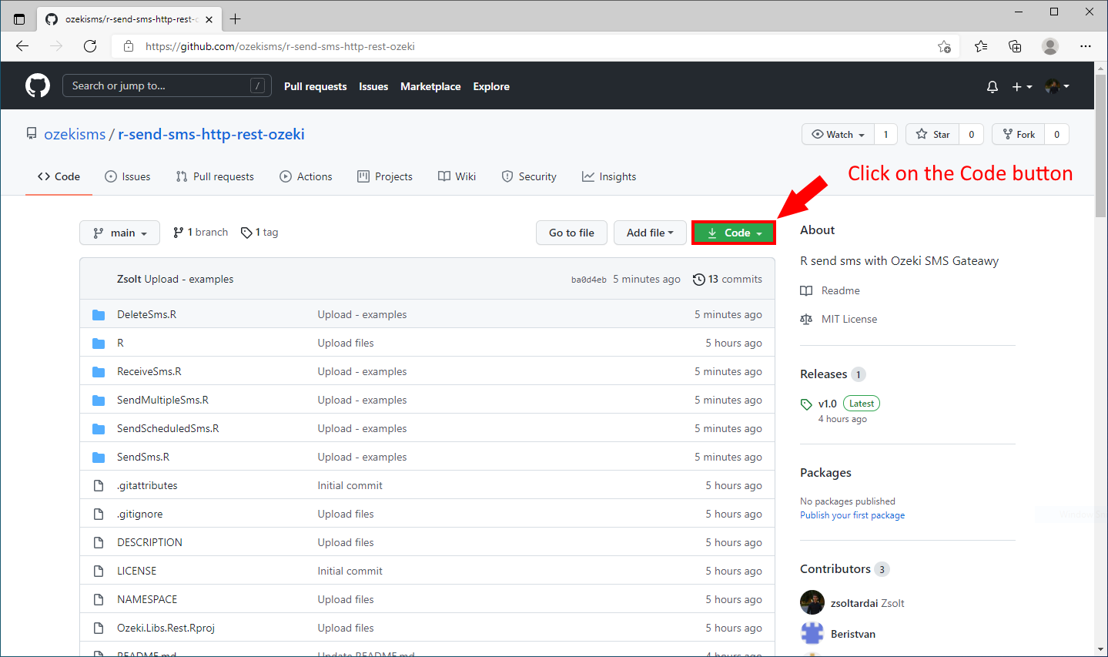1108x657 pixels.
Task: Open the DeleteSms.R folder icon
Action: [99, 313]
